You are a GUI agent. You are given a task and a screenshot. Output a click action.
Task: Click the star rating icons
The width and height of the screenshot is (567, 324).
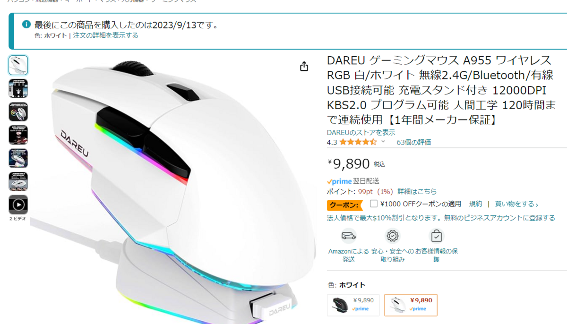click(x=358, y=142)
